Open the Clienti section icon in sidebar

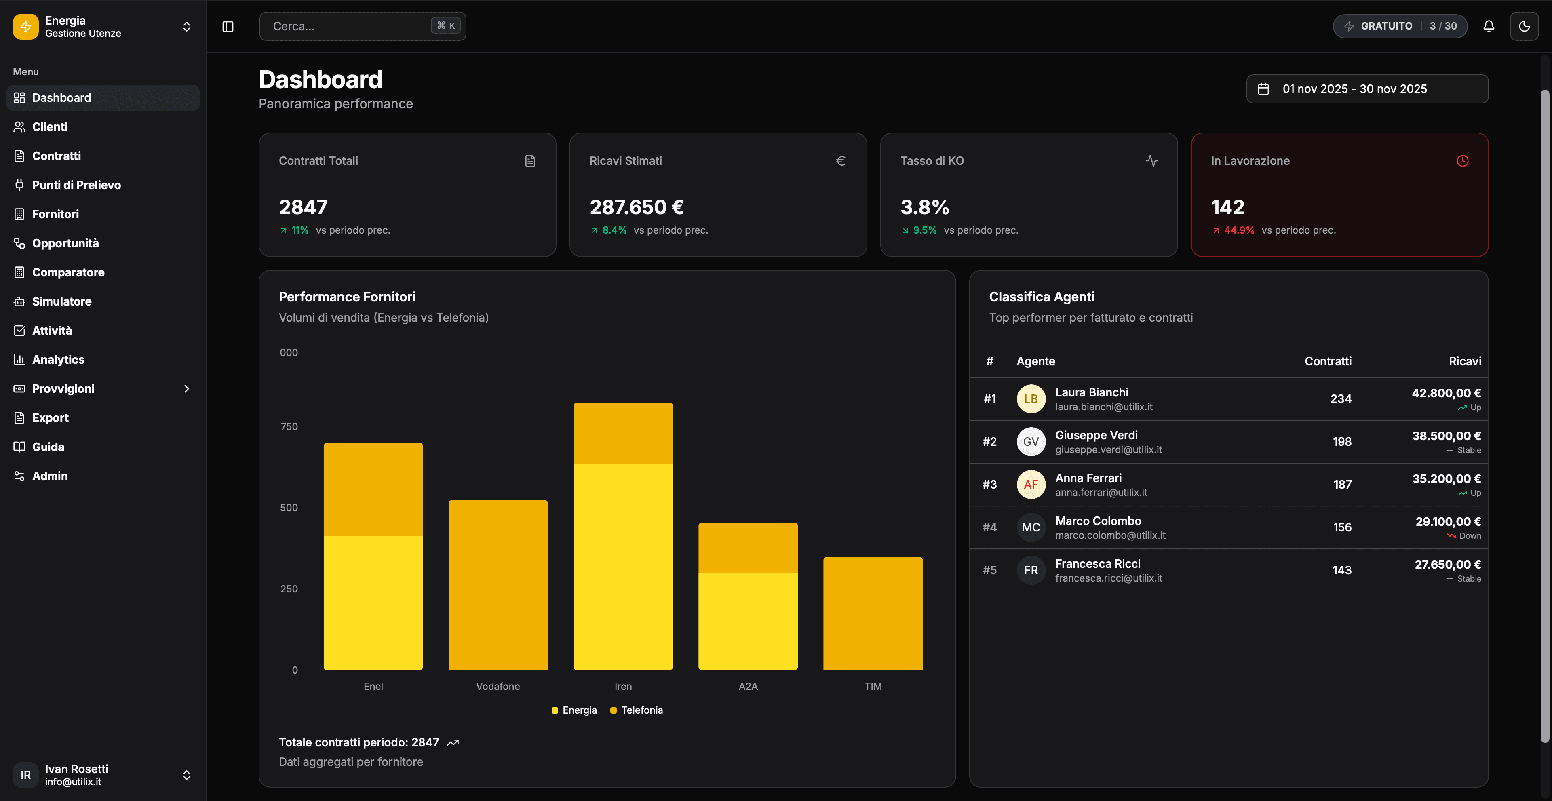click(20, 126)
